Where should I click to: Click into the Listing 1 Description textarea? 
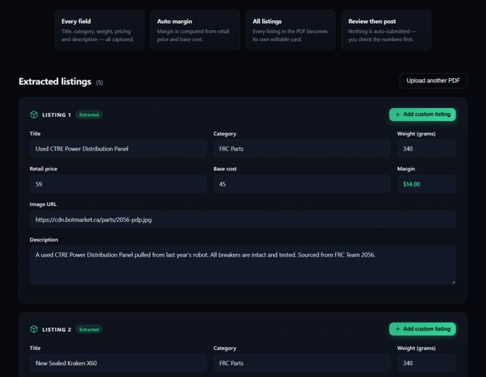(x=243, y=265)
